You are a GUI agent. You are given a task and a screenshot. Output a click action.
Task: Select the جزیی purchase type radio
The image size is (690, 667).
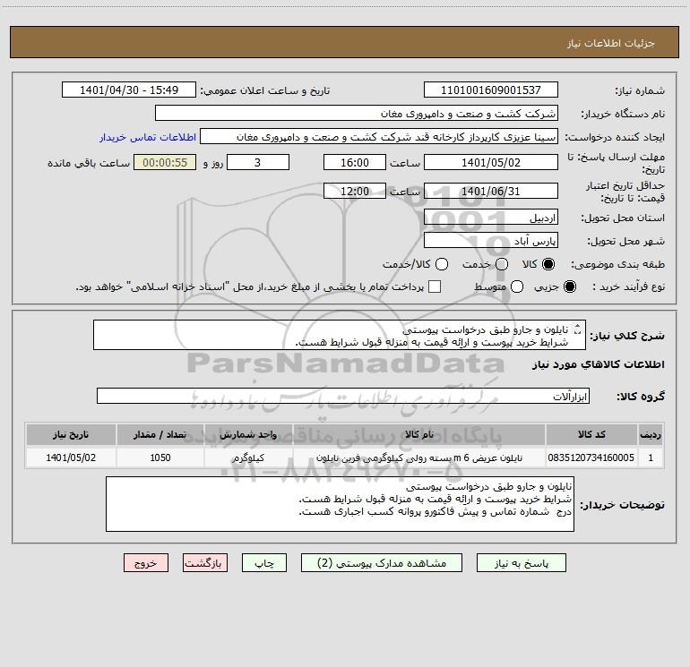coord(569,287)
